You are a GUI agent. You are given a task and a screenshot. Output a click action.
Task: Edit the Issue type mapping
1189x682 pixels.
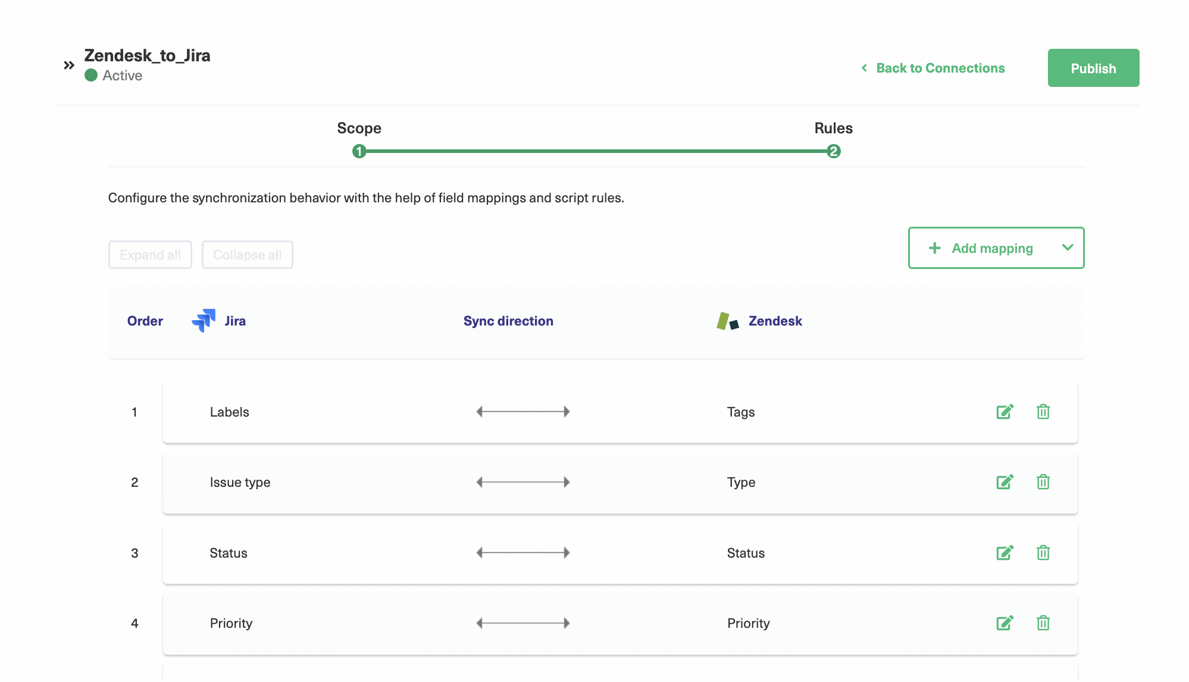[x=1005, y=482]
